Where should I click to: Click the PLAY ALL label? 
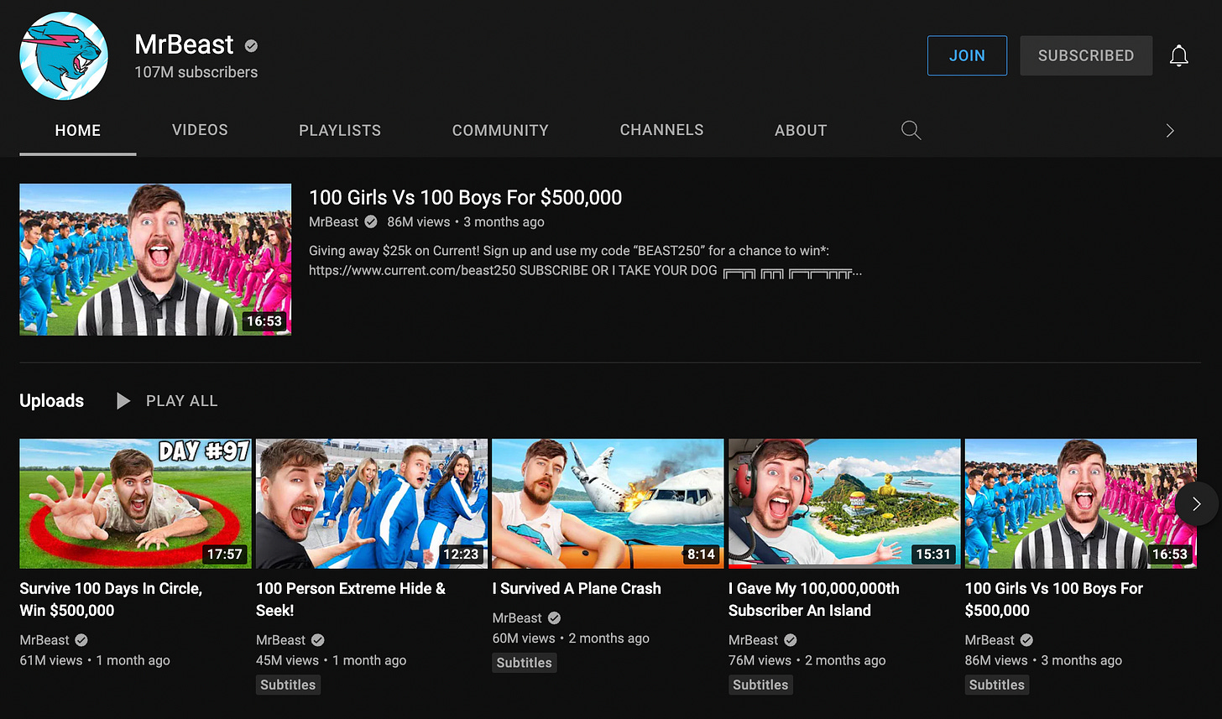click(182, 401)
